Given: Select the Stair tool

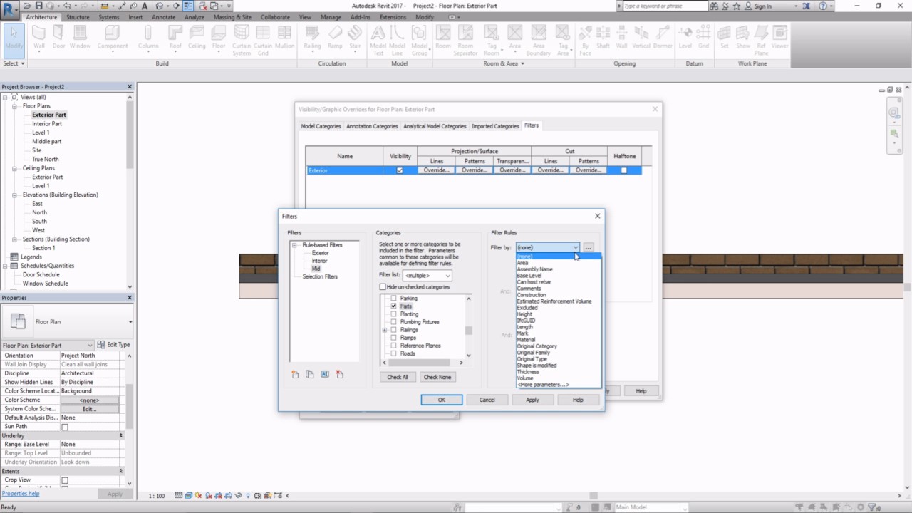Looking at the screenshot, I should click(355, 37).
